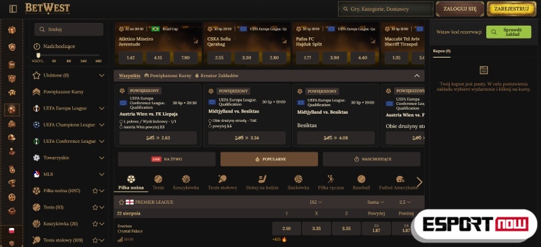
Task: Set the upcoming time slider to 24H
Action: pyautogui.click(x=83, y=61)
